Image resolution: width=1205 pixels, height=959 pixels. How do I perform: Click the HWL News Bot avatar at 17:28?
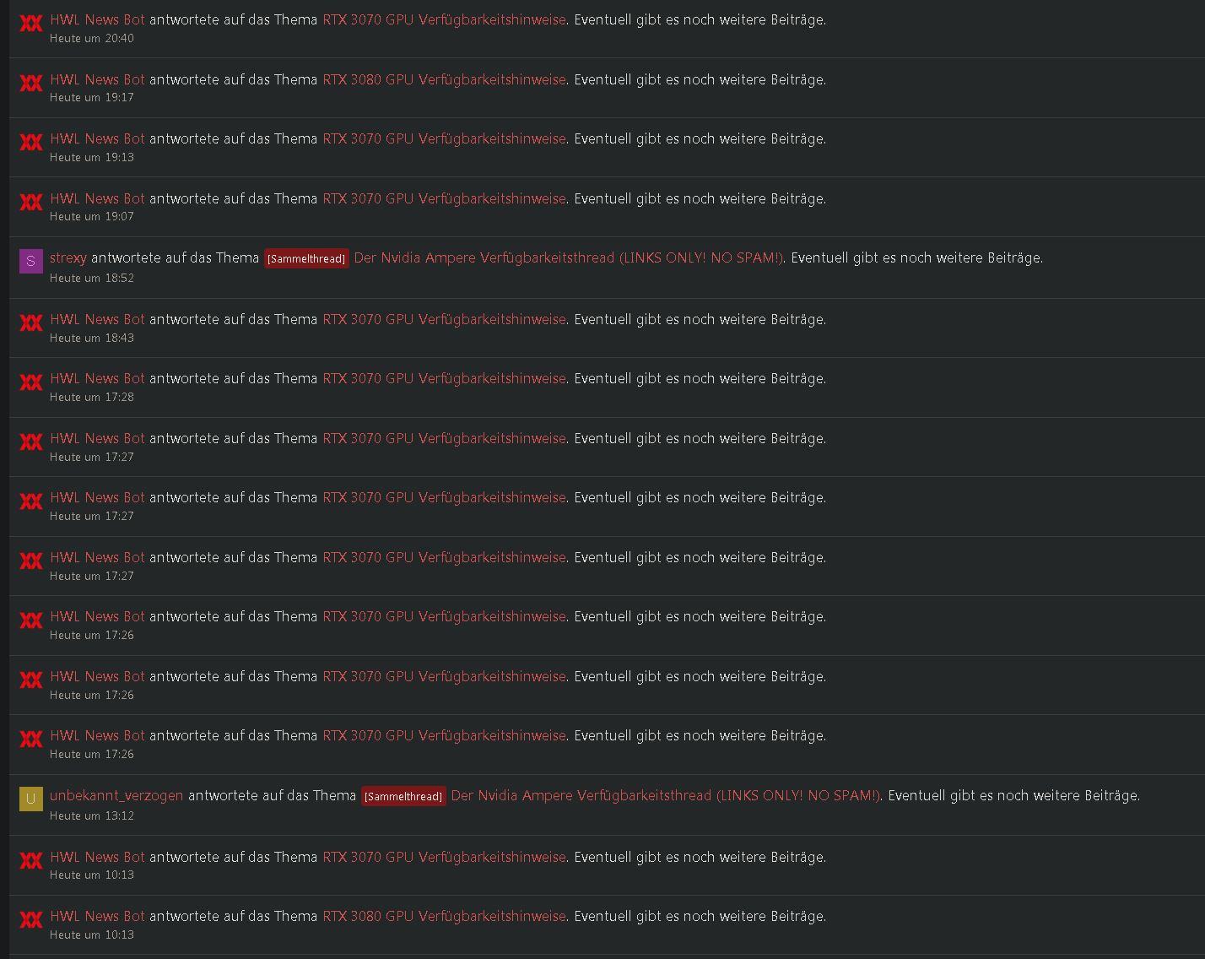[31, 382]
